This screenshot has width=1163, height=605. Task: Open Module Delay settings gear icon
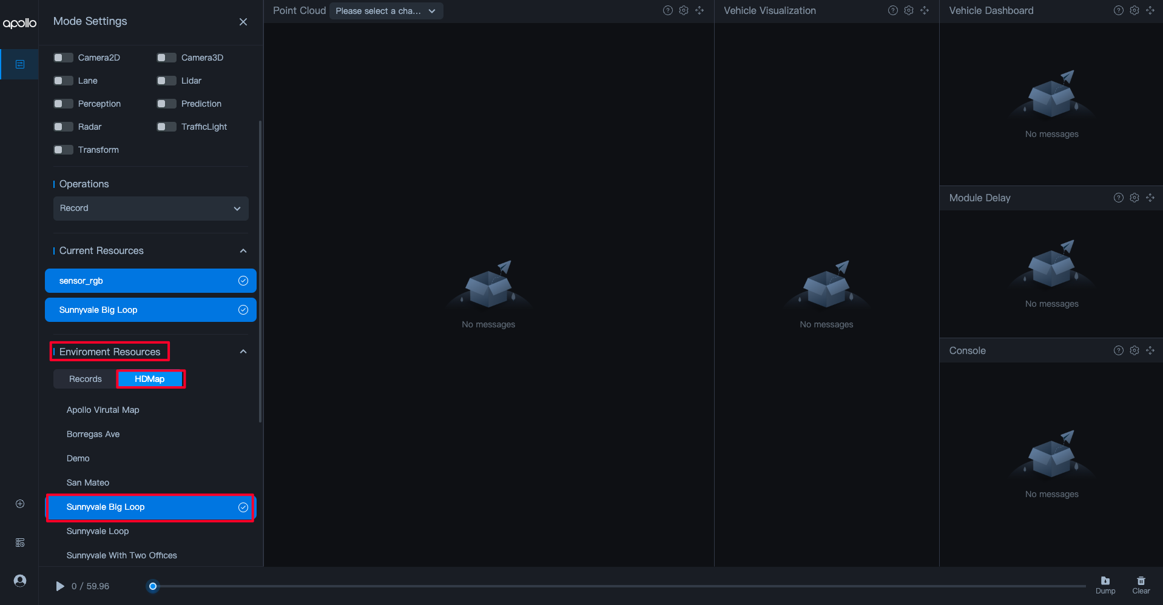pos(1134,198)
